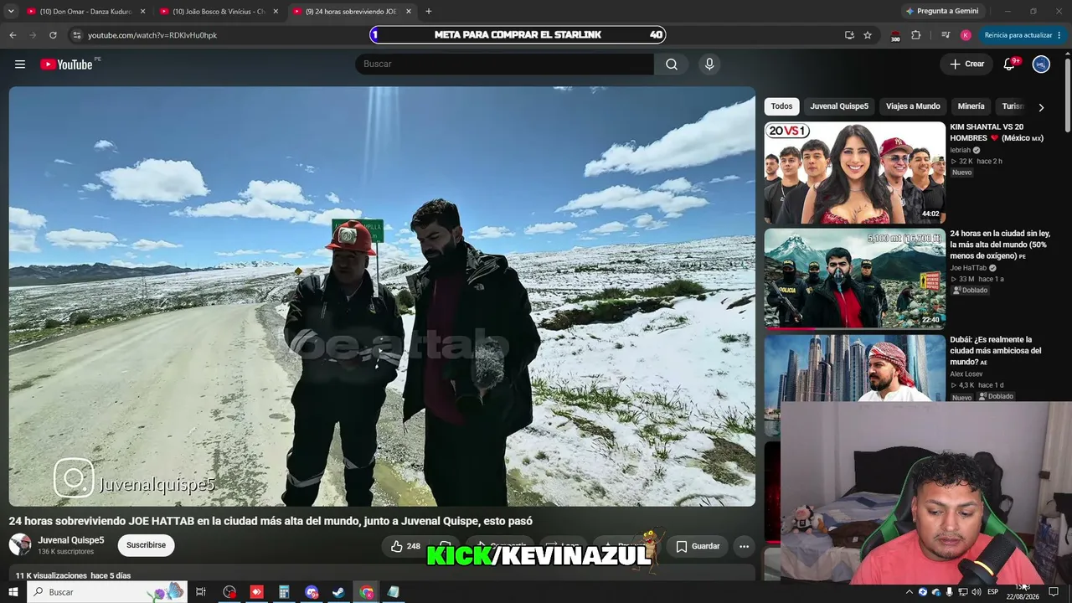Click the Pregunta a Gemini button
1072x603 pixels.
[942, 12]
